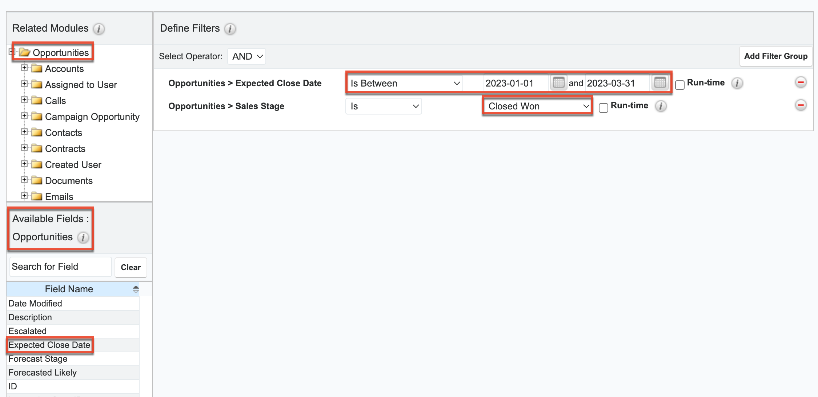This screenshot has height=397, width=818.
Task: Expand the Accounts module tree node
Action: coord(24,68)
